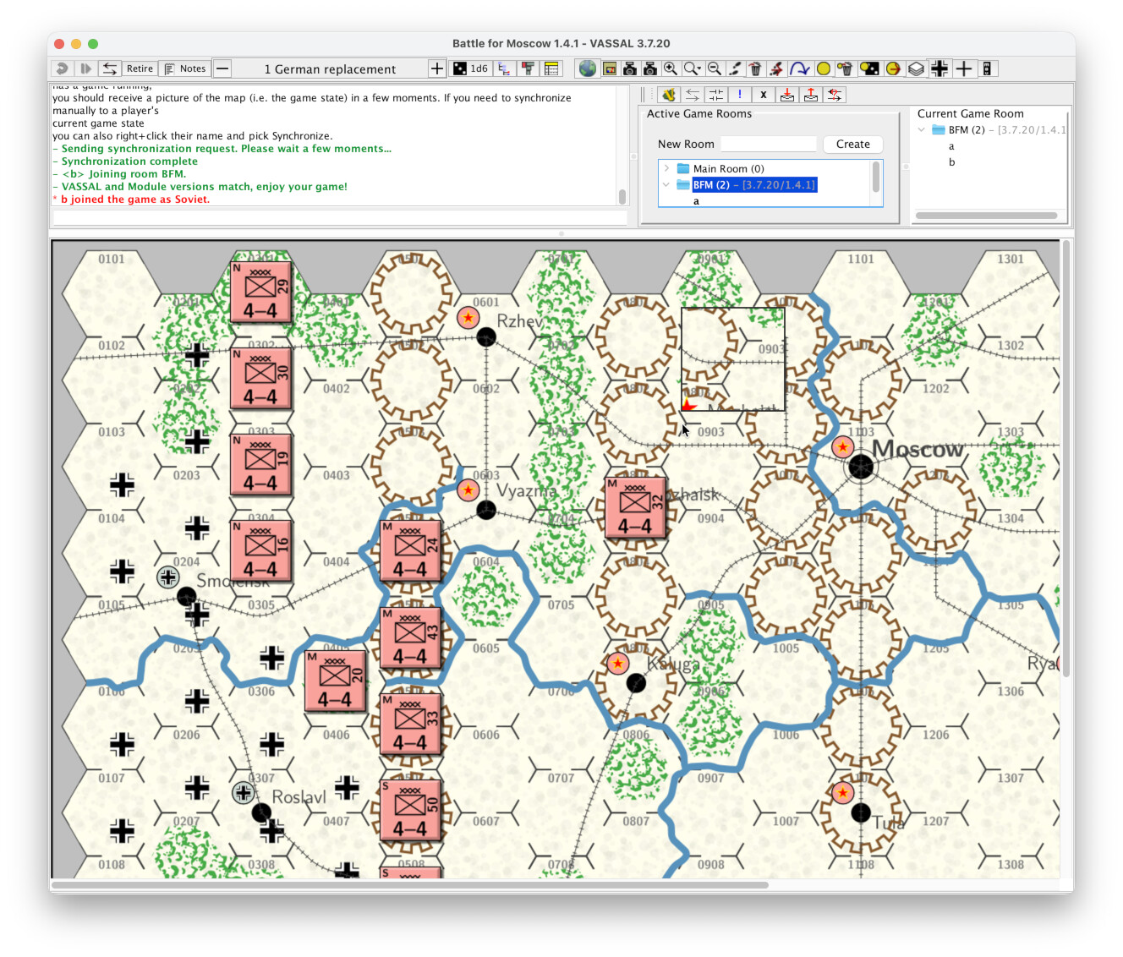Click the globe icon in toolbar

coord(587,68)
